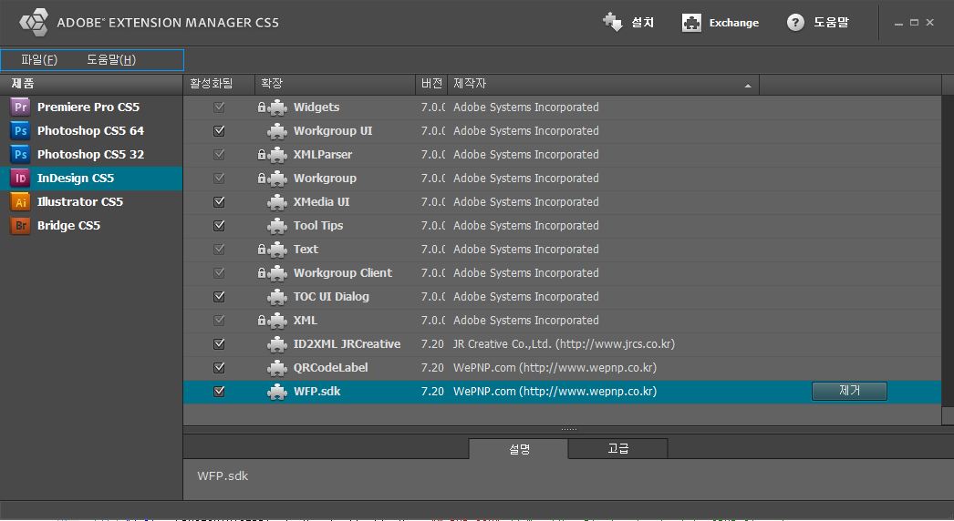Click the QRCodeLabel extension puzzle icon
Screen dimensions: 954x521
click(277, 368)
